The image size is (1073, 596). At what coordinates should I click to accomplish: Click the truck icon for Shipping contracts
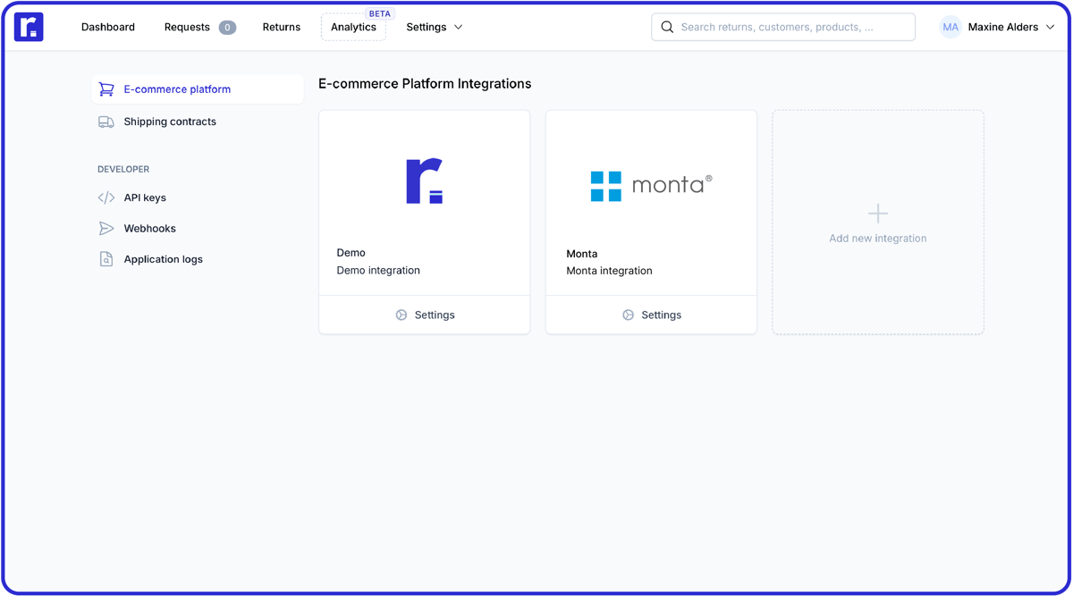point(106,122)
